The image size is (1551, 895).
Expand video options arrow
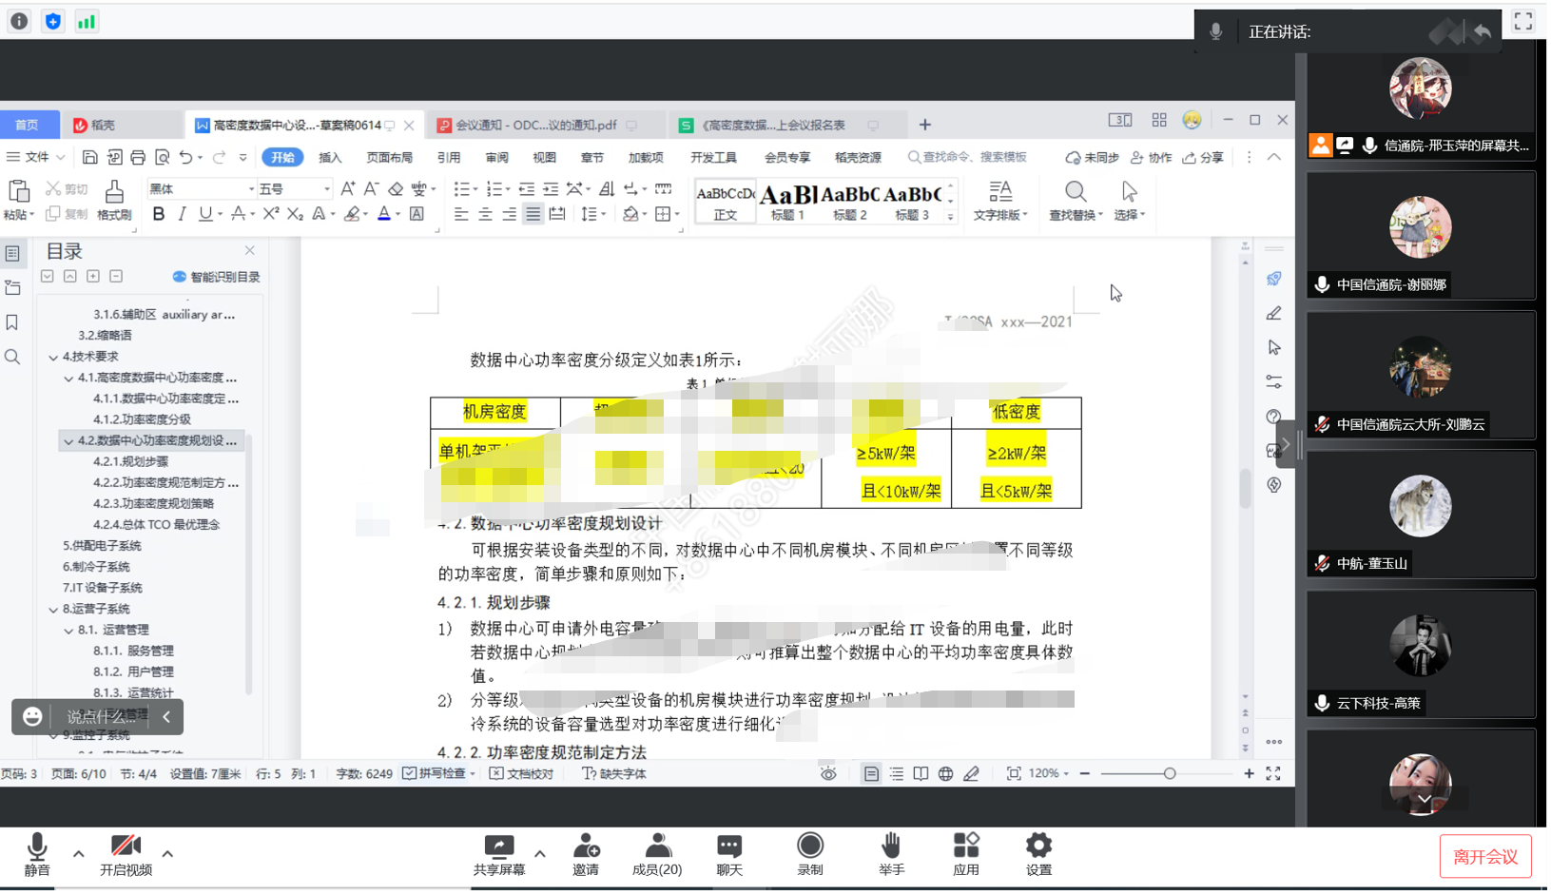click(167, 854)
